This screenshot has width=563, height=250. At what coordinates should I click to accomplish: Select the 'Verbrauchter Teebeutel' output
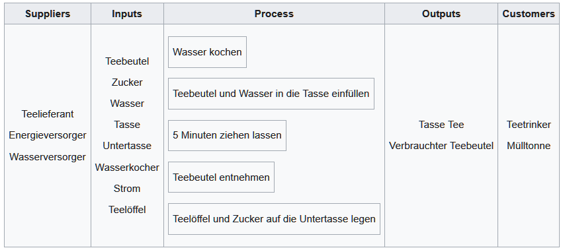point(441,146)
